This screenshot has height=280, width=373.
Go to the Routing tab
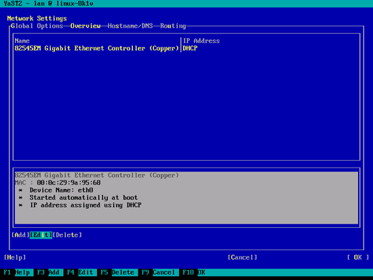[x=173, y=26]
